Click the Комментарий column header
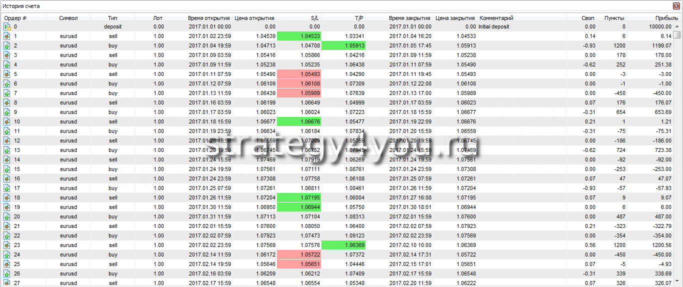The width and height of the screenshot is (683, 287). [x=496, y=18]
